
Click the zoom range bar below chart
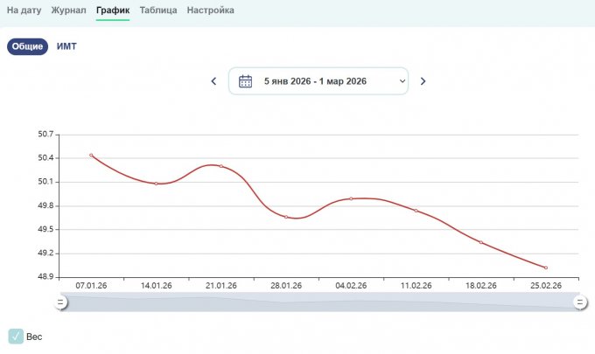[320, 302]
